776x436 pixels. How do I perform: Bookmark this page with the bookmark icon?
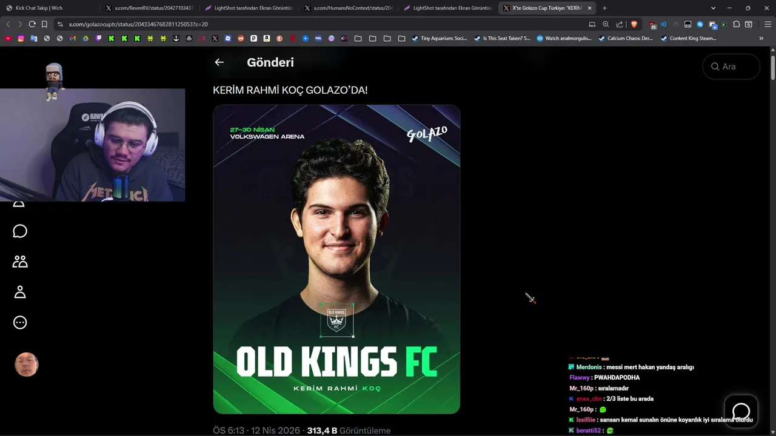point(44,24)
